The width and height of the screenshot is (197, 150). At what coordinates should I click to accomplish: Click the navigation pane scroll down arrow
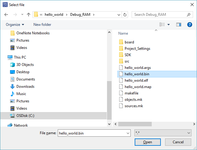coord(109,124)
